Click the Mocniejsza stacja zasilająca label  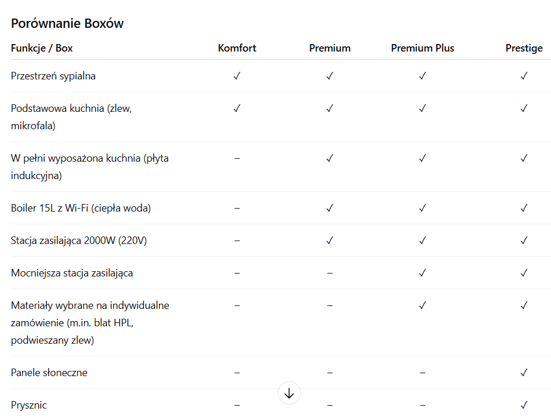click(x=72, y=273)
